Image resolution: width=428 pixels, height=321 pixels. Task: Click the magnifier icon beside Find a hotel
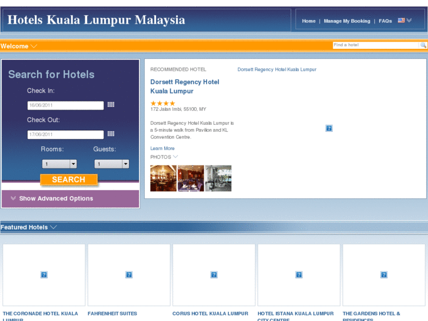point(423,45)
